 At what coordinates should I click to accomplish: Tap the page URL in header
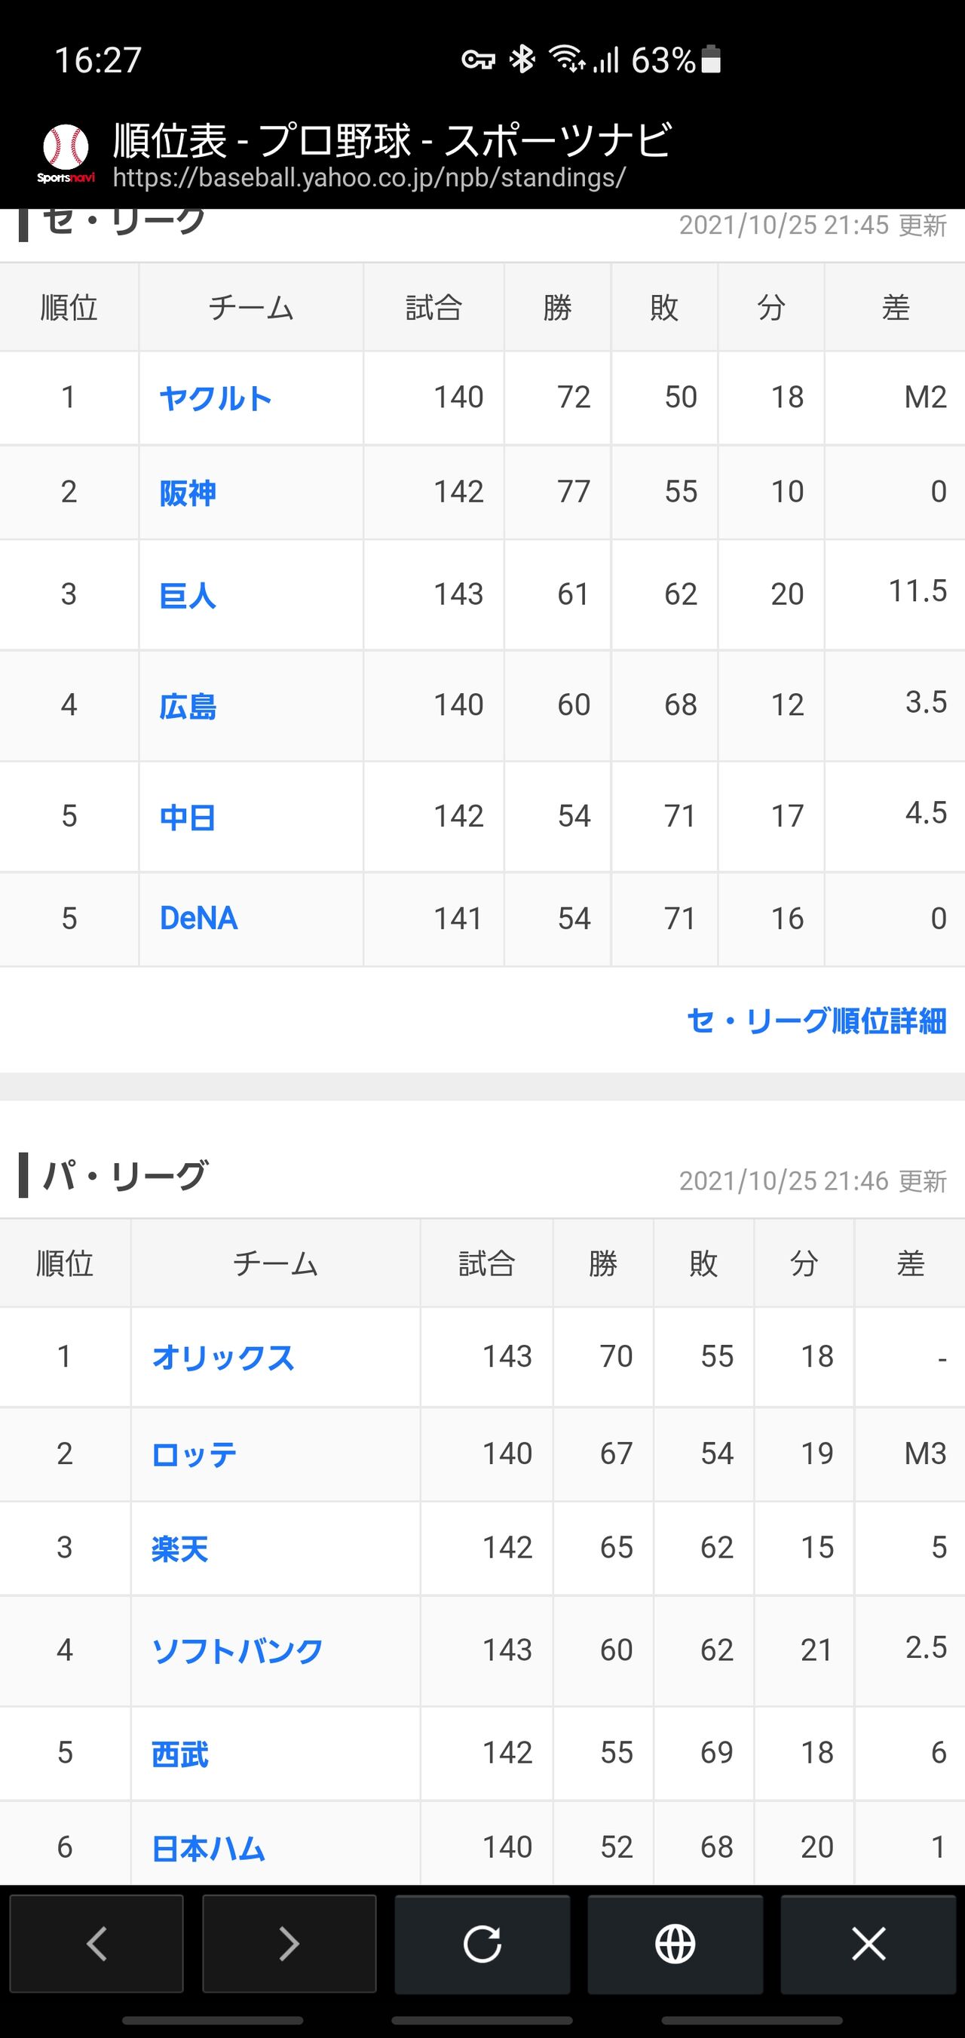pyautogui.click(x=369, y=178)
